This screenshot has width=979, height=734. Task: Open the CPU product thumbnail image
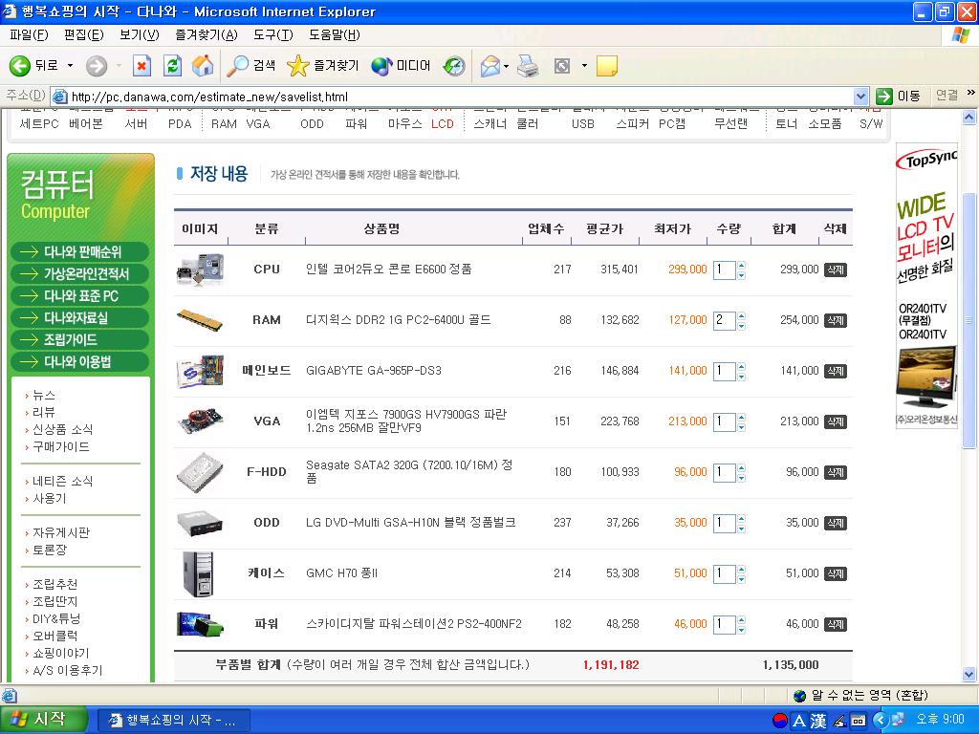pos(200,270)
